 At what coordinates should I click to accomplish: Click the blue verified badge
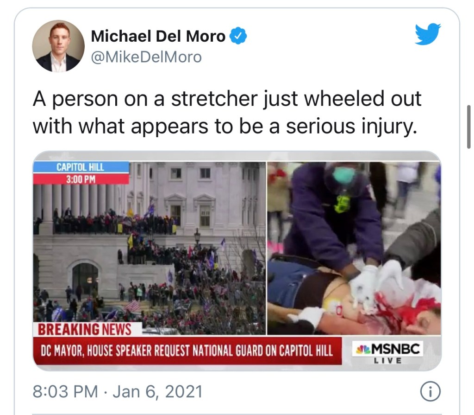click(238, 36)
